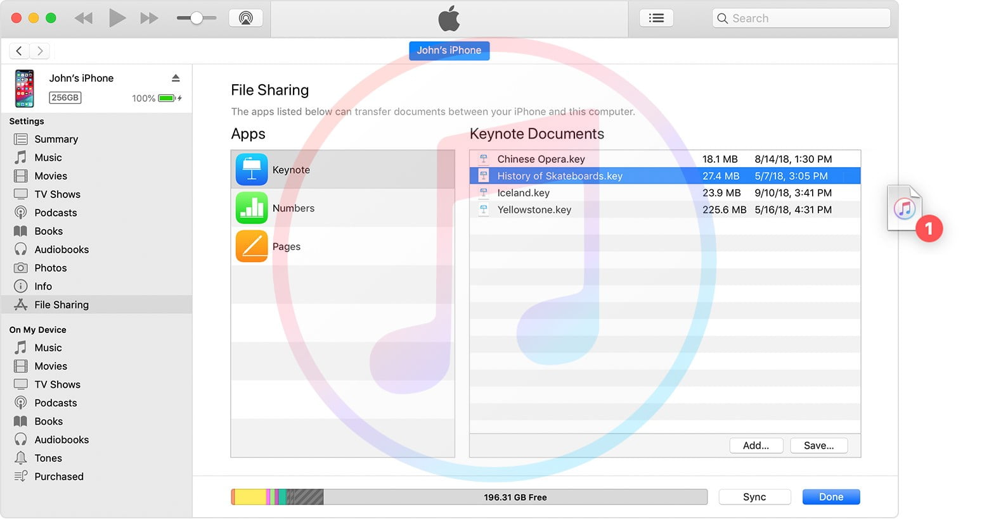The image size is (989, 519).
Task: Click the Add... button
Action: (x=756, y=446)
